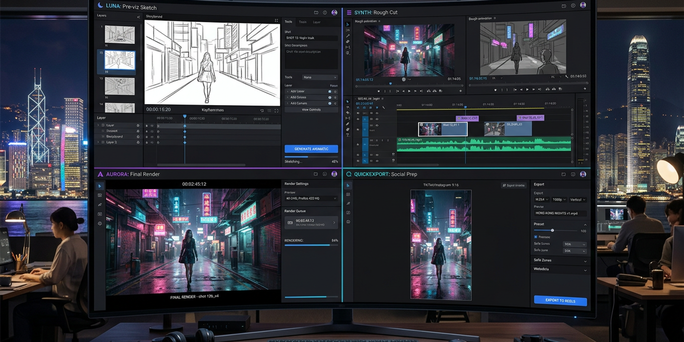Screen dimensions: 684x342
Task: Collapse the Preset section in QUICKEXPORT
Action: (585, 224)
